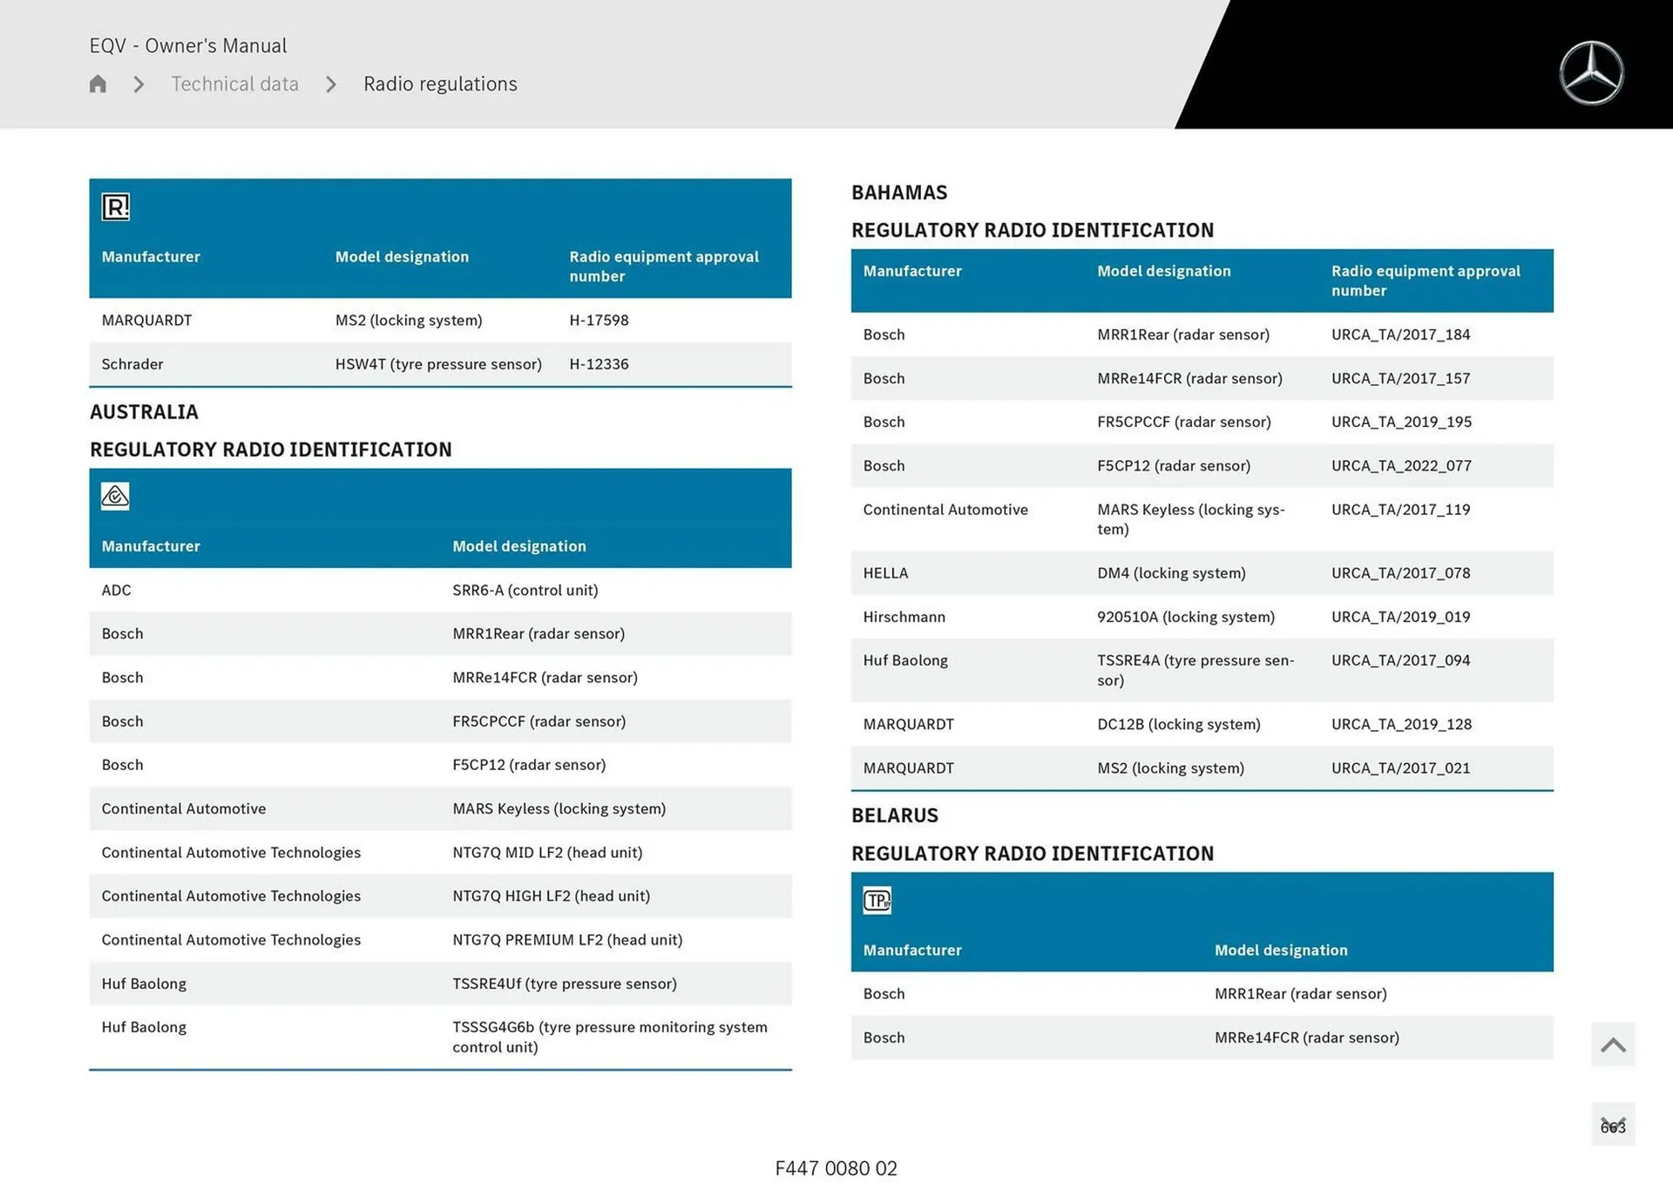Click the BAHAMAS section heading
The width and height of the screenshot is (1673, 1183).
899,193
